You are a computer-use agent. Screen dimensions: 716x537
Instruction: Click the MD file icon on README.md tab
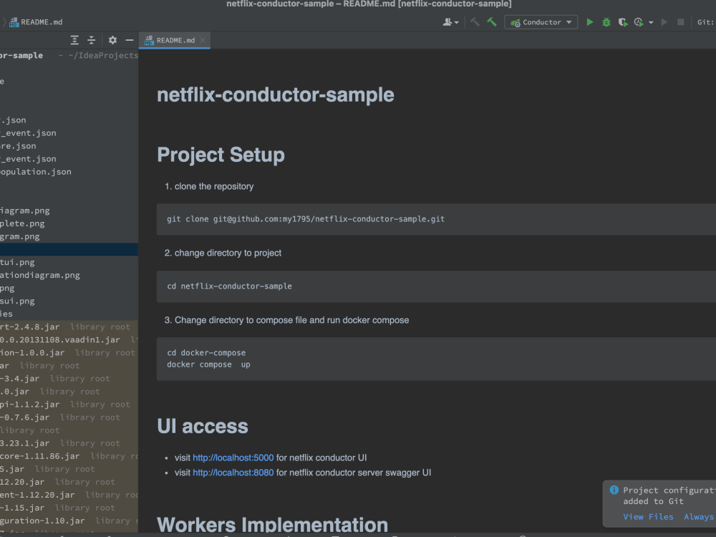(x=149, y=41)
